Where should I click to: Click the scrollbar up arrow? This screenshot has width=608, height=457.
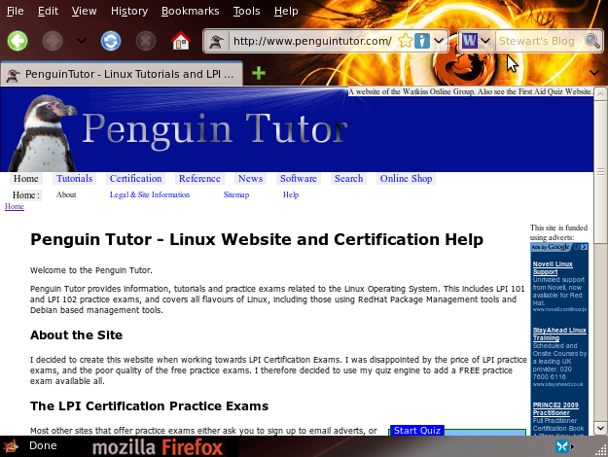coord(600,93)
